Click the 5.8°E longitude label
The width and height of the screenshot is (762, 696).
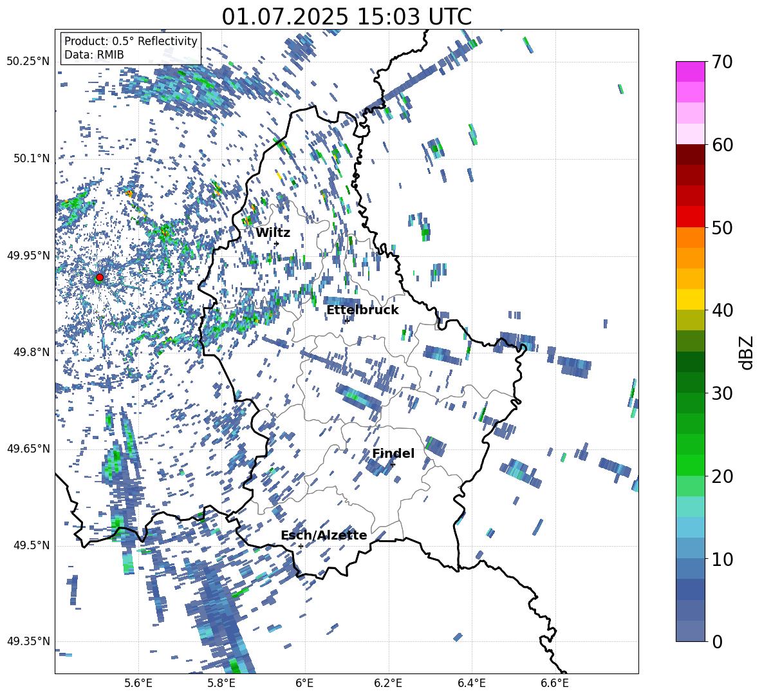click(221, 683)
